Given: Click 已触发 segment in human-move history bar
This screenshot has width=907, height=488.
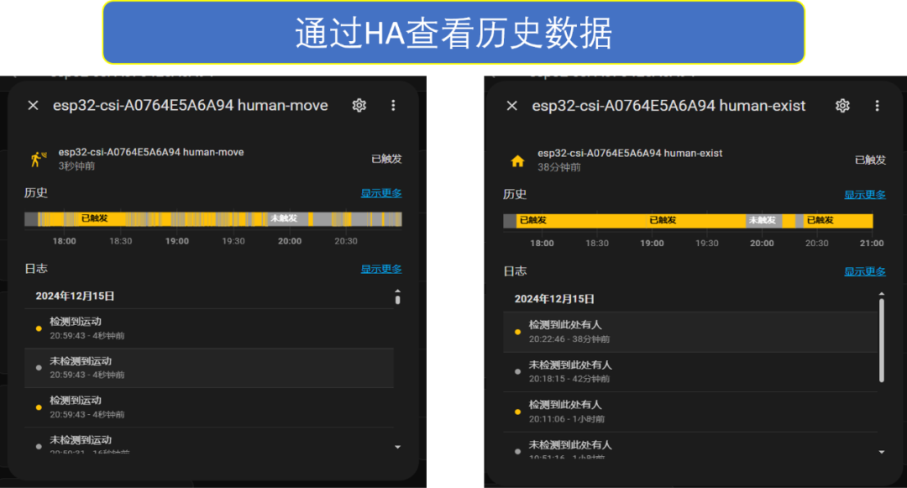Looking at the screenshot, I should (94, 218).
